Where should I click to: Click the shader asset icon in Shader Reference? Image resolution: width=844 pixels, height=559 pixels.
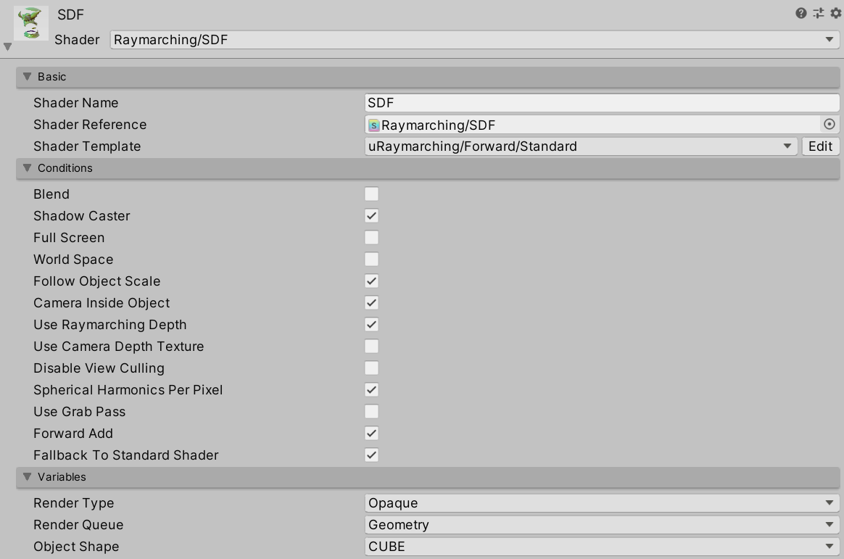pyautogui.click(x=375, y=124)
